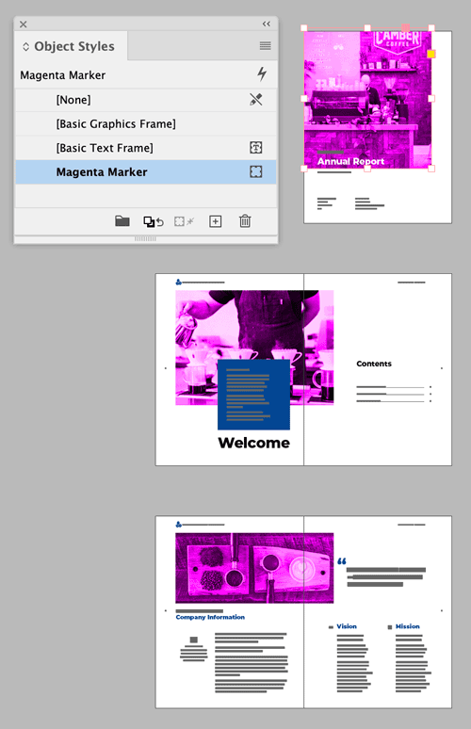Select the blue box on the Welcome page
Screen dimensions: 471x729
253,395
